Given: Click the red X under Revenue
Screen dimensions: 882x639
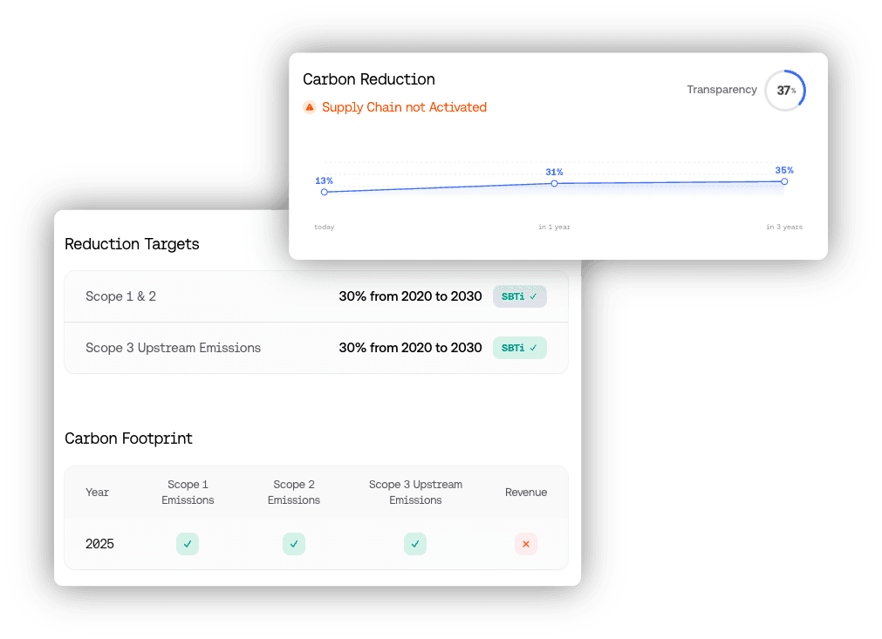Looking at the screenshot, I should [x=526, y=544].
